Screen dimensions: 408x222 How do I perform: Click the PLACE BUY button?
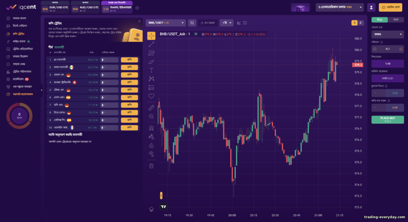pyautogui.click(x=388, y=120)
